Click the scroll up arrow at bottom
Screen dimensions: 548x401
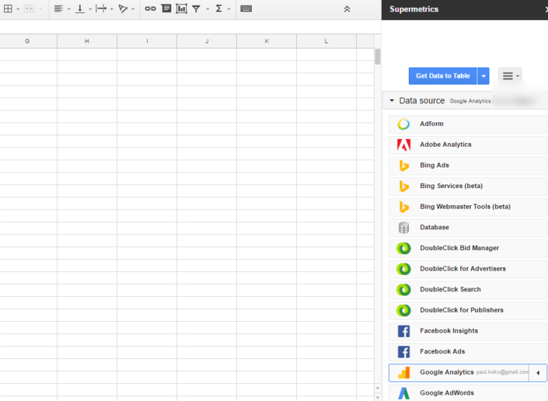[377, 388]
